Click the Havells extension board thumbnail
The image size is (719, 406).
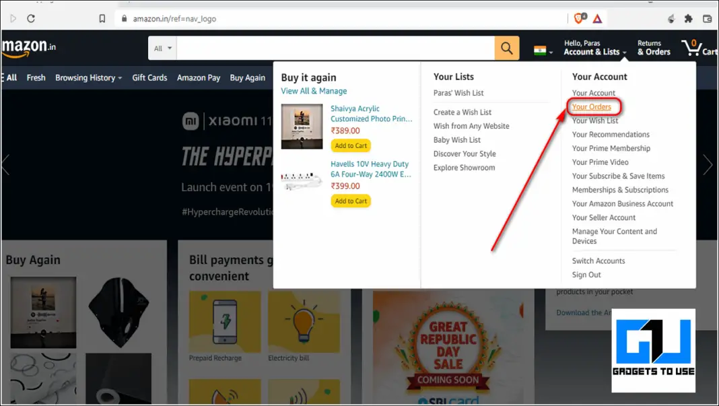pyautogui.click(x=302, y=180)
